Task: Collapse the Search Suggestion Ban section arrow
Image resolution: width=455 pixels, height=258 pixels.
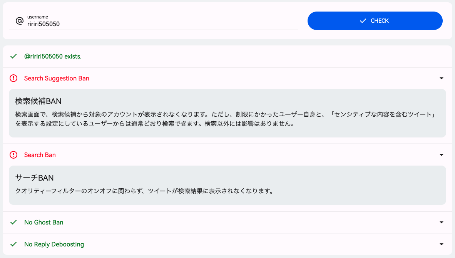Action: (441, 78)
